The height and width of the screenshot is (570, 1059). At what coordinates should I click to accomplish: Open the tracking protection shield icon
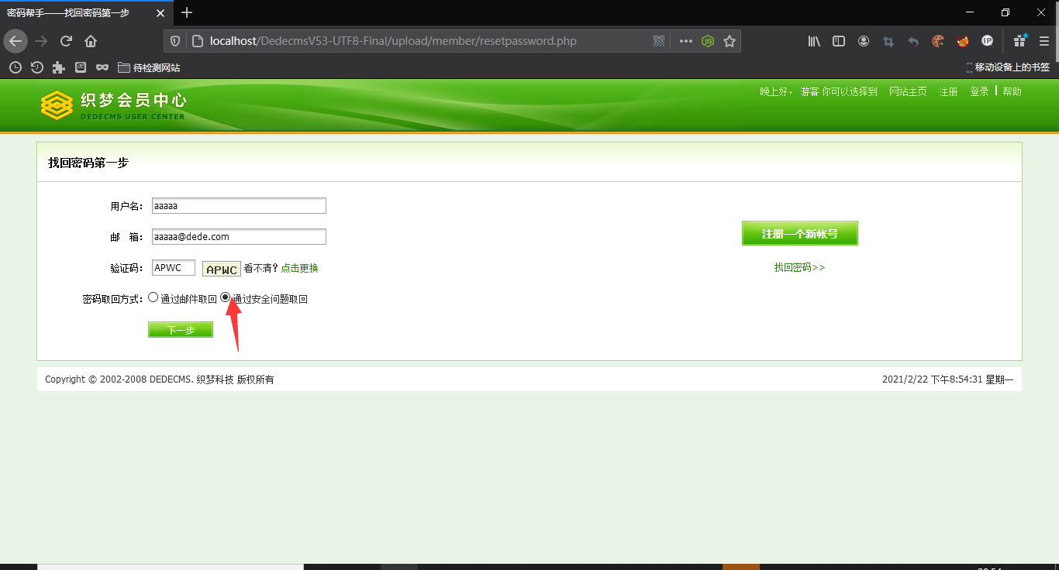(x=175, y=41)
